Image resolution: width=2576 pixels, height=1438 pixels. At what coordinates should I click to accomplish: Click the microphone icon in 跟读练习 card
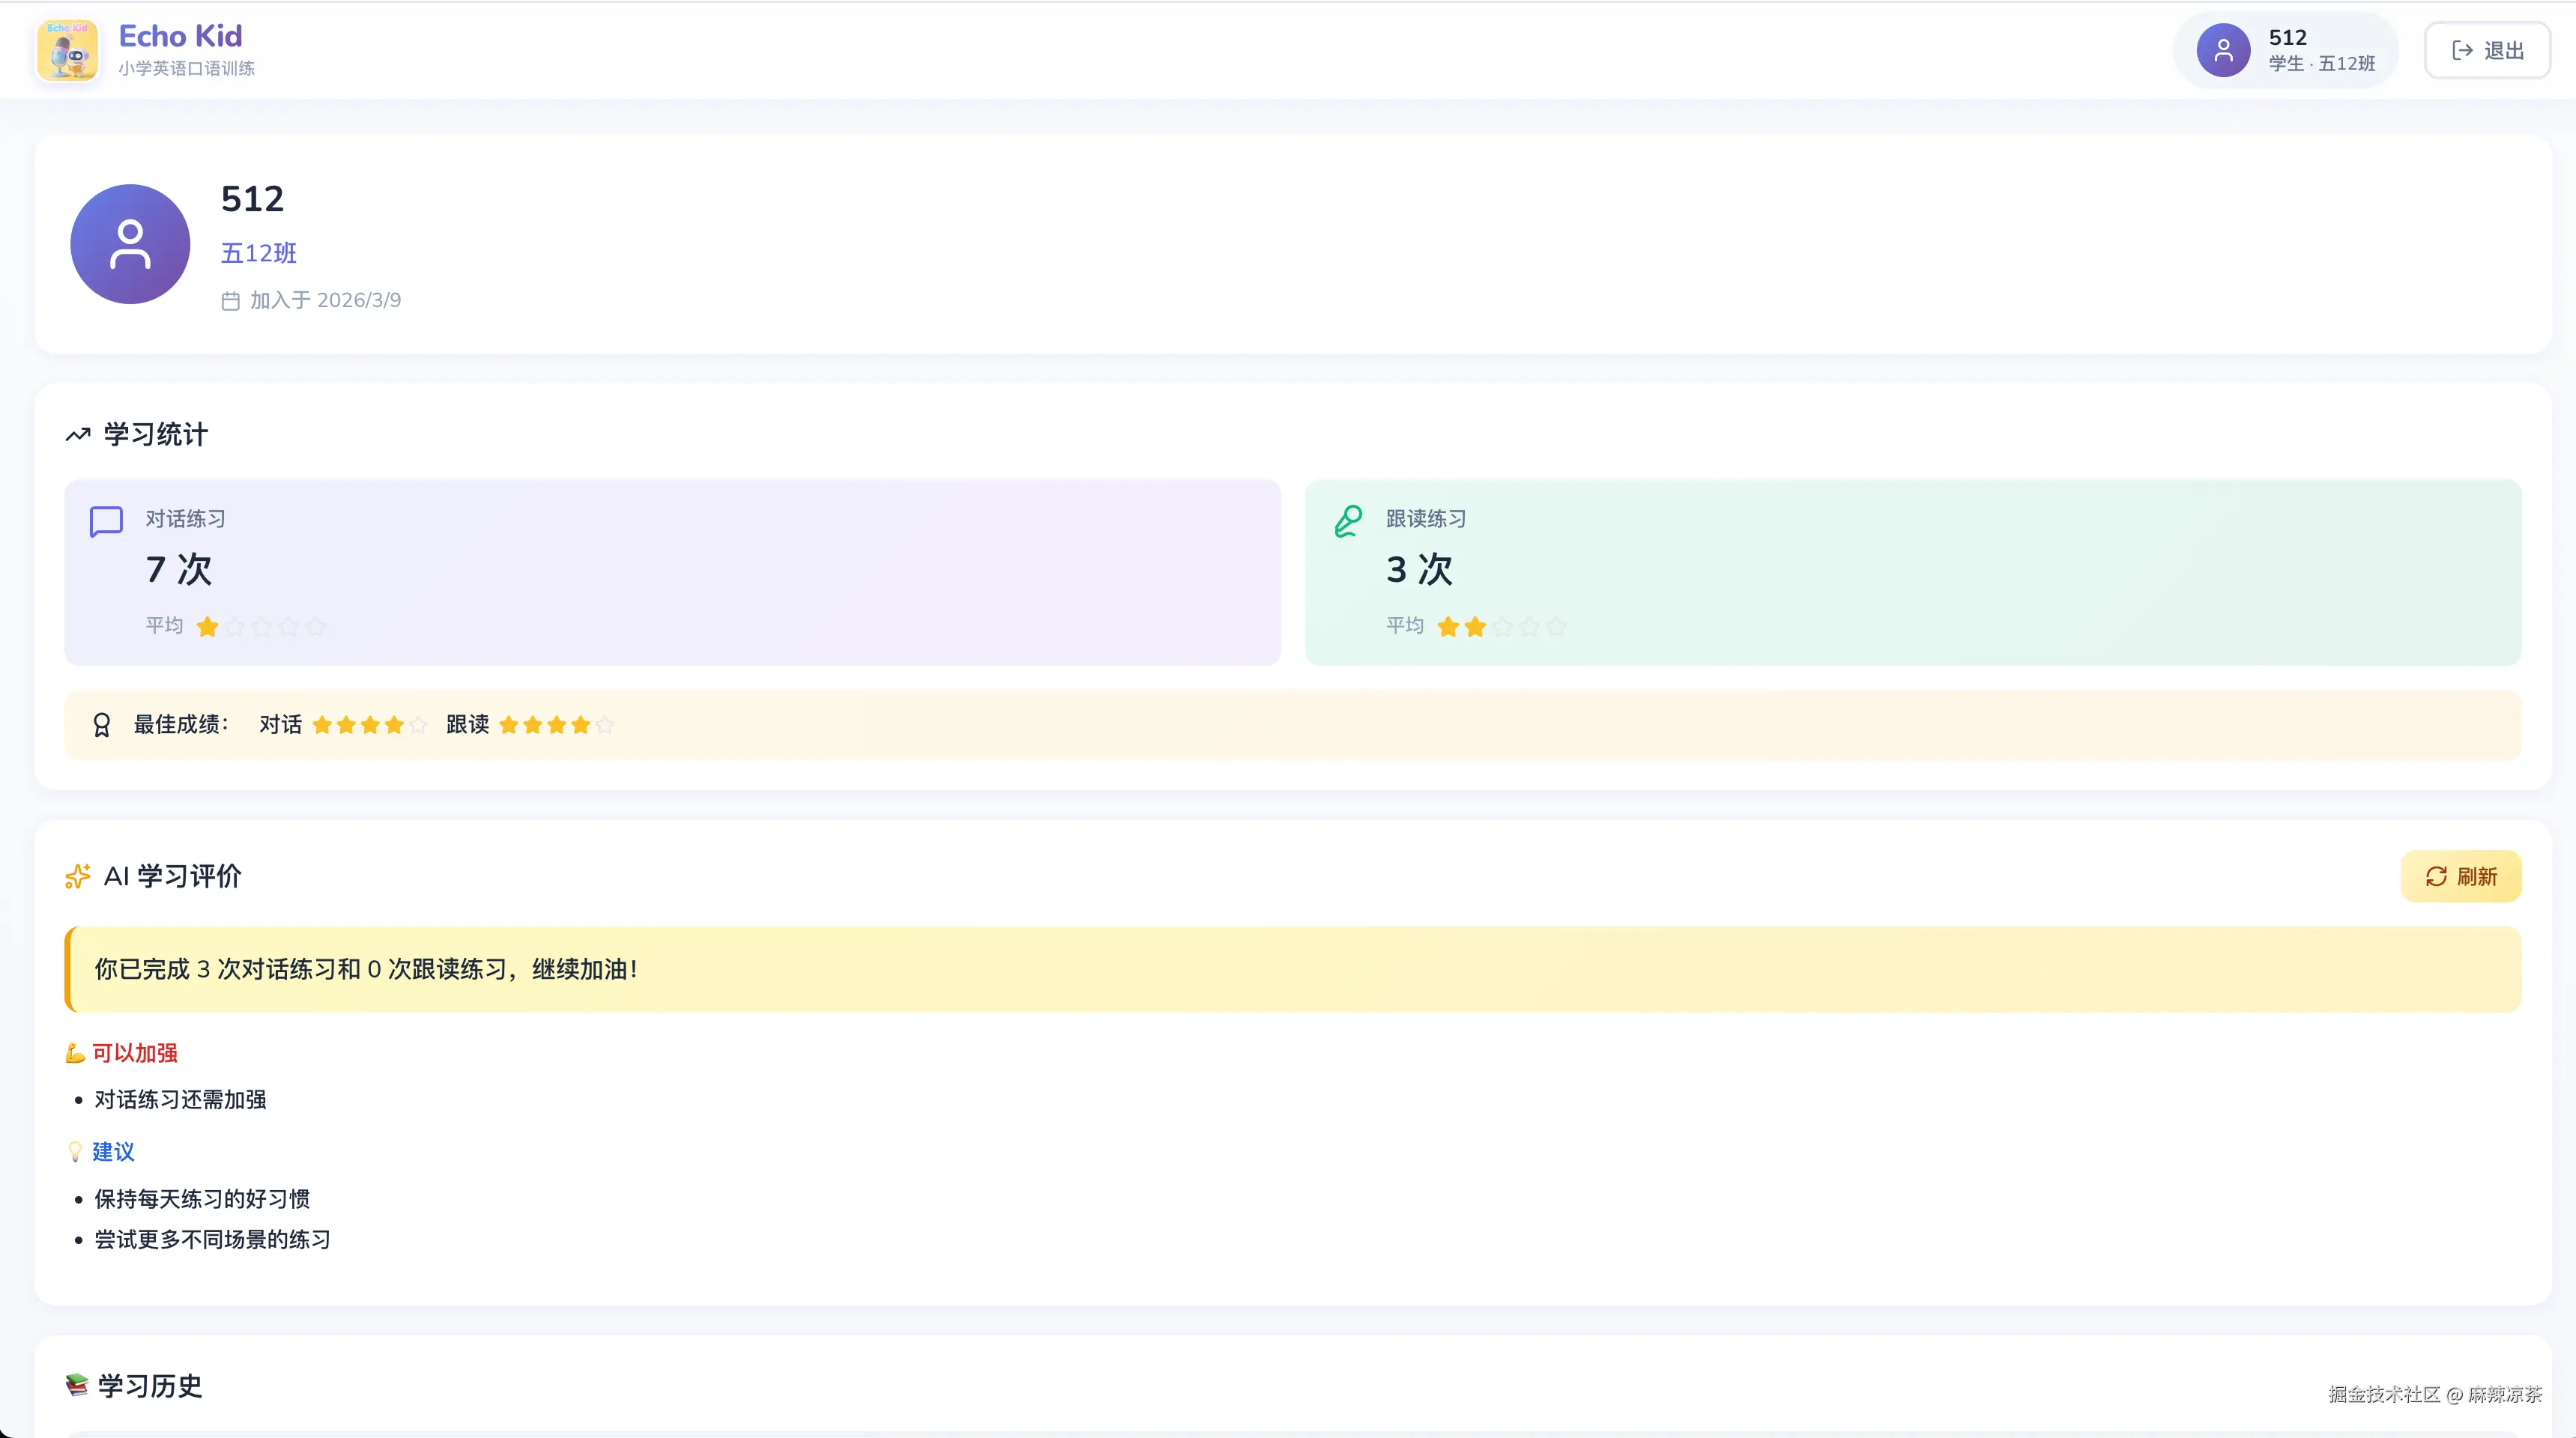point(1348,521)
